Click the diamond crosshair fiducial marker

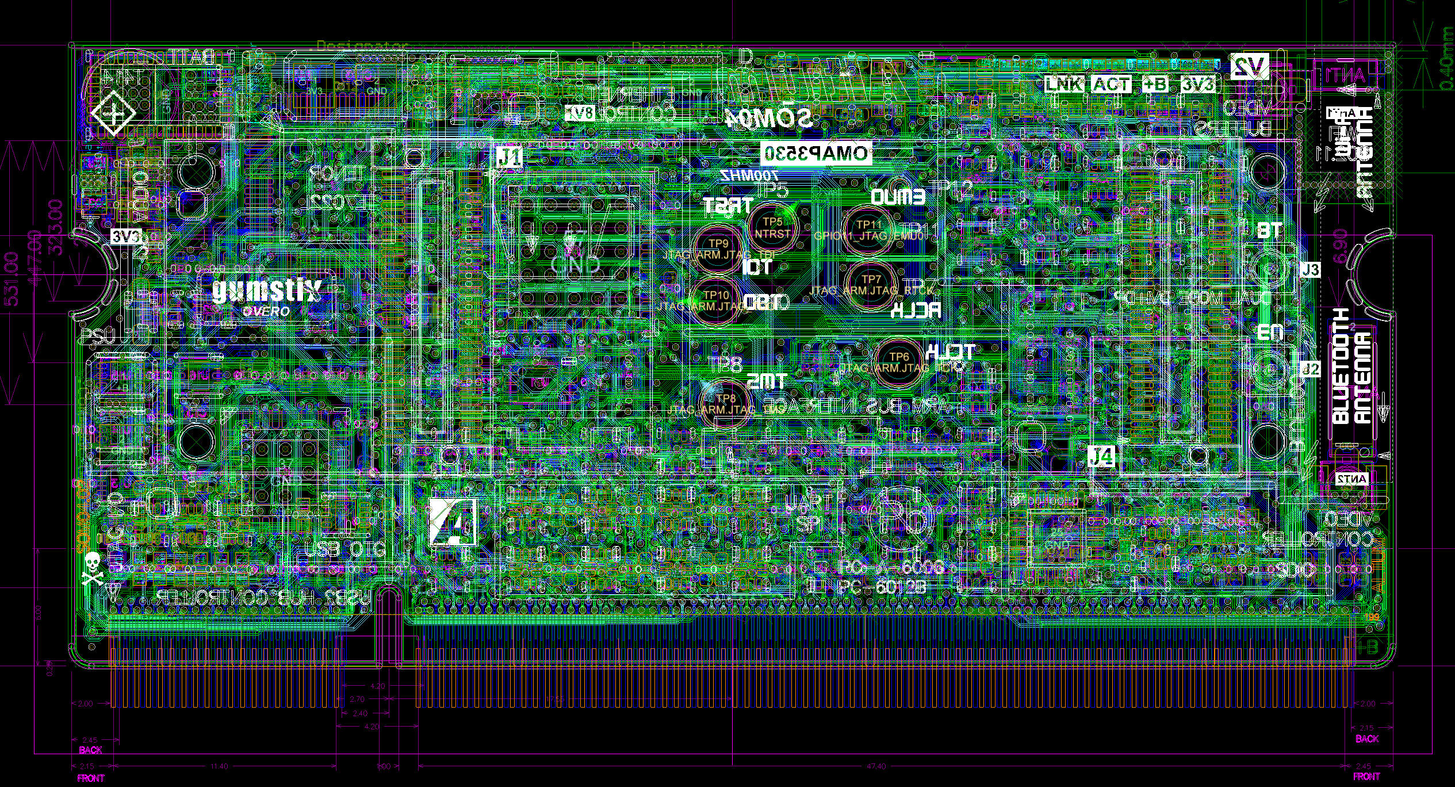114,113
